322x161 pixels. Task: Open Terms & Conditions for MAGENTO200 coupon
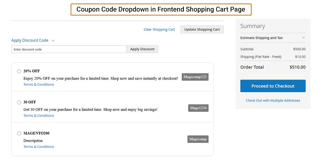pos(39,147)
